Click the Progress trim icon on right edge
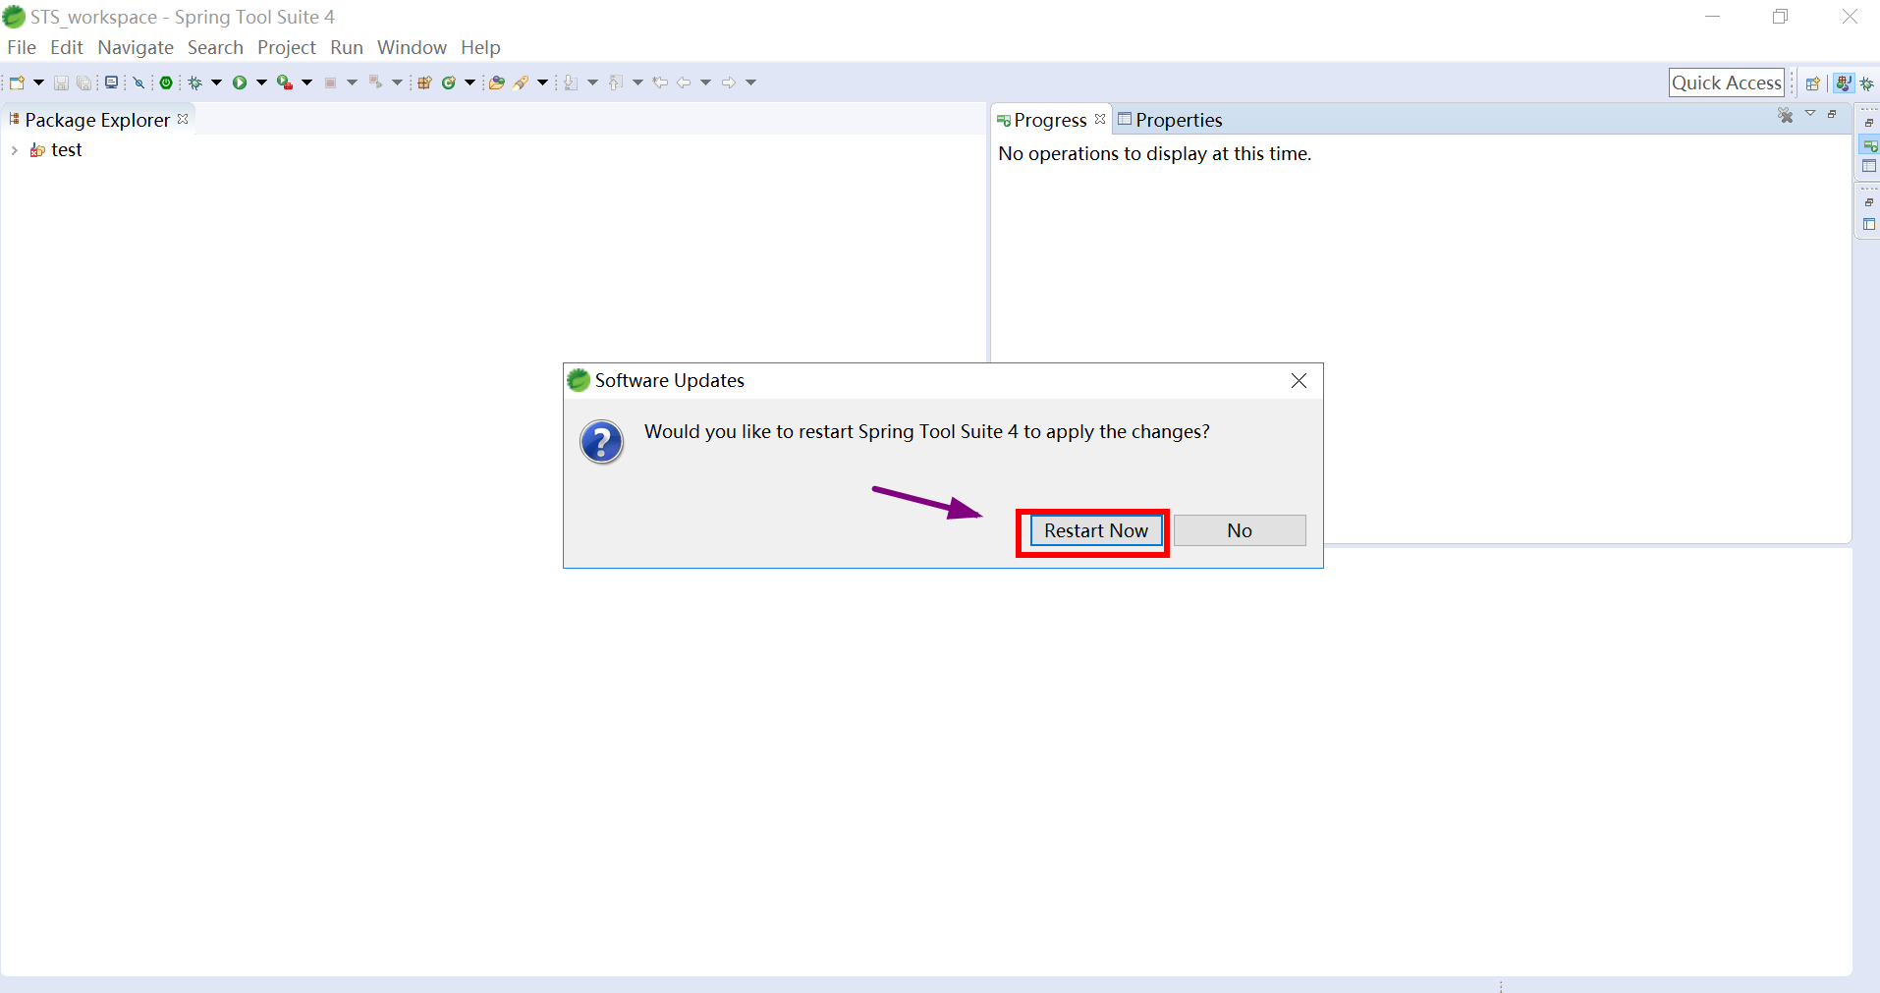This screenshot has height=993, width=1880. click(x=1869, y=145)
